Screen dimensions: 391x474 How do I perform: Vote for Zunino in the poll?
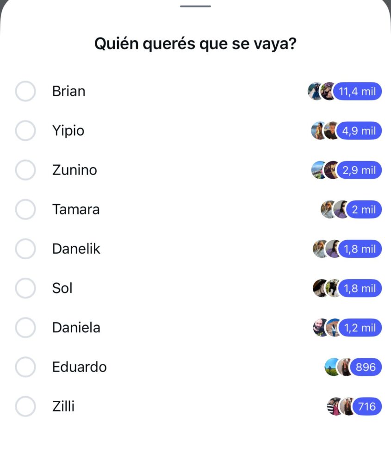(25, 170)
